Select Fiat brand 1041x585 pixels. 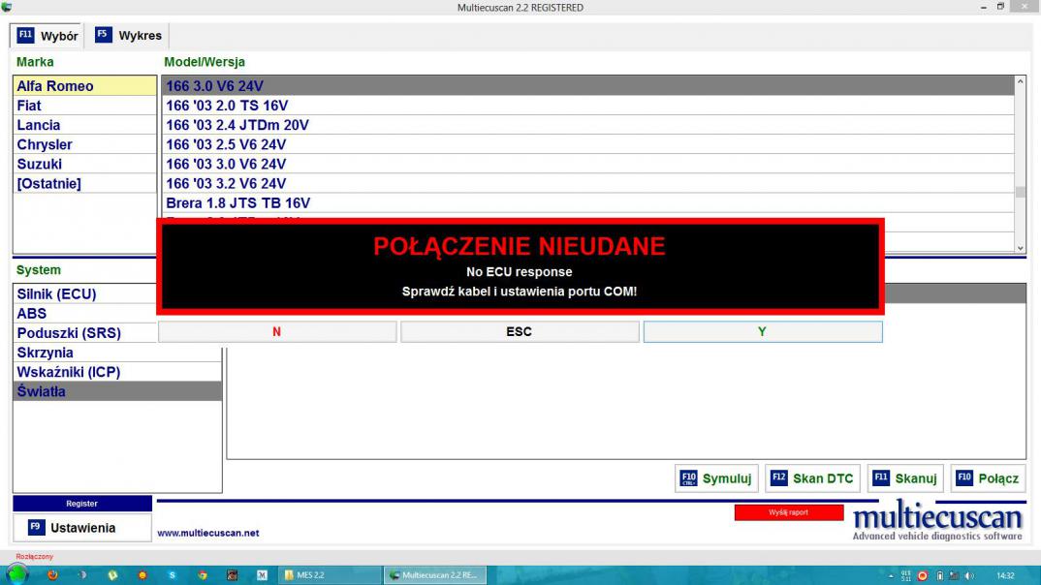tap(85, 106)
